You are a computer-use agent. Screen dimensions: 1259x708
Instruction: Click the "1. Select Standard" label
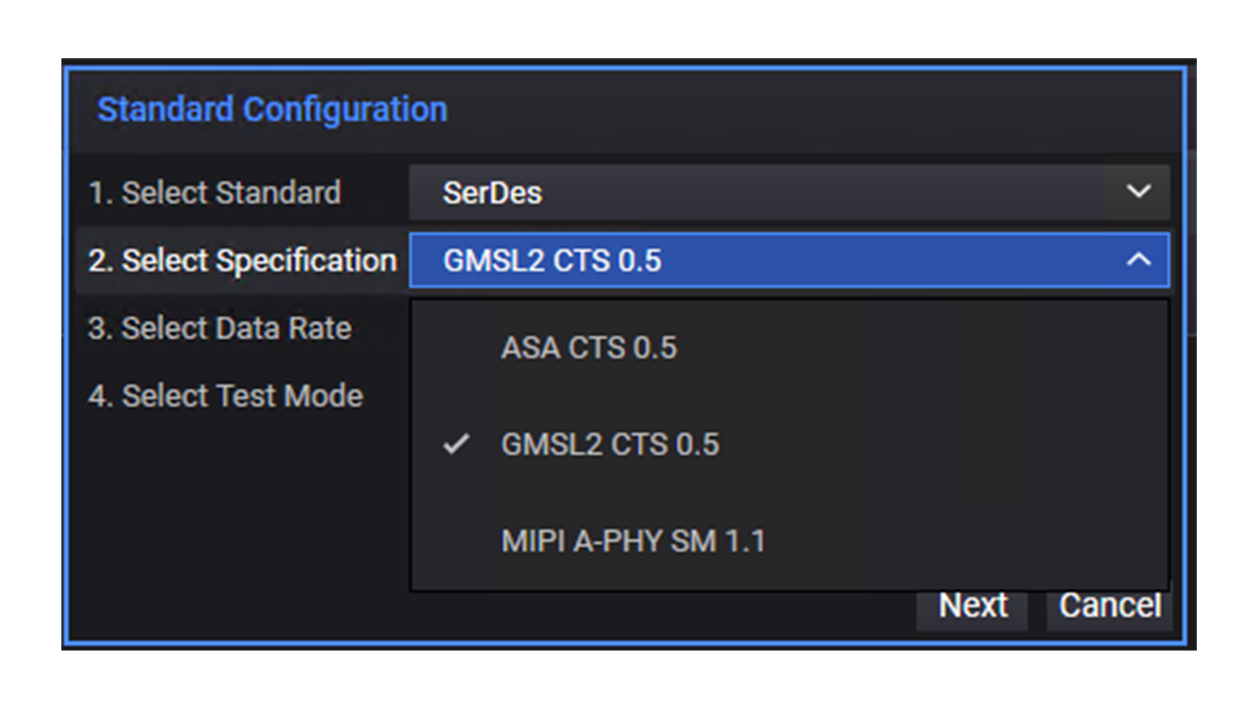coord(215,193)
